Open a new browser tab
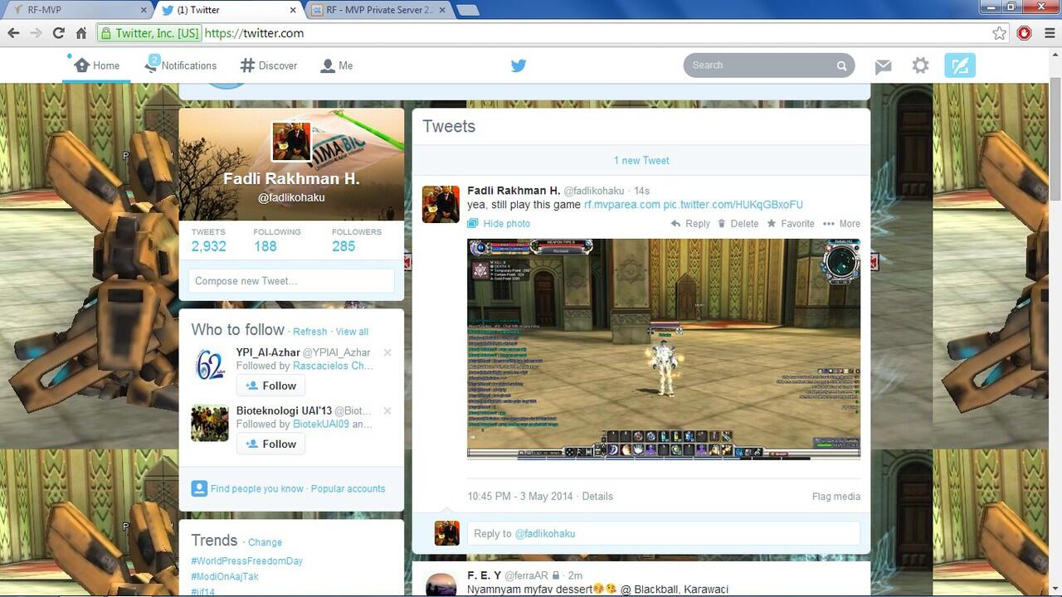This screenshot has width=1062, height=597. pos(467,10)
